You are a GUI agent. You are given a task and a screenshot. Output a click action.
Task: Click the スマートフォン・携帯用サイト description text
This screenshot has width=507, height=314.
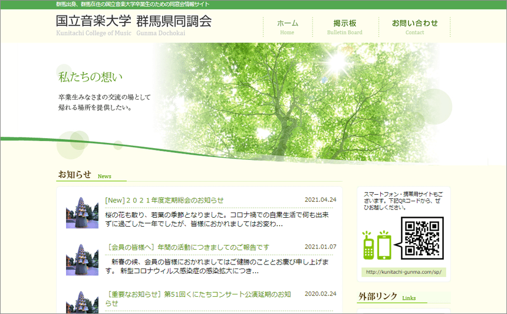tap(403, 201)
